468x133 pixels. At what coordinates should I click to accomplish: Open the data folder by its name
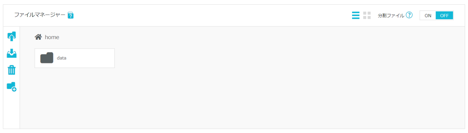[61, 58]
